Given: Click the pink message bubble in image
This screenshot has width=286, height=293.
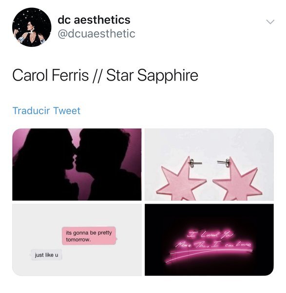Looking at the screenshot, I should pyautogui.click(x=89, y=236).
